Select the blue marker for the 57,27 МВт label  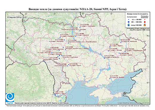121,42
